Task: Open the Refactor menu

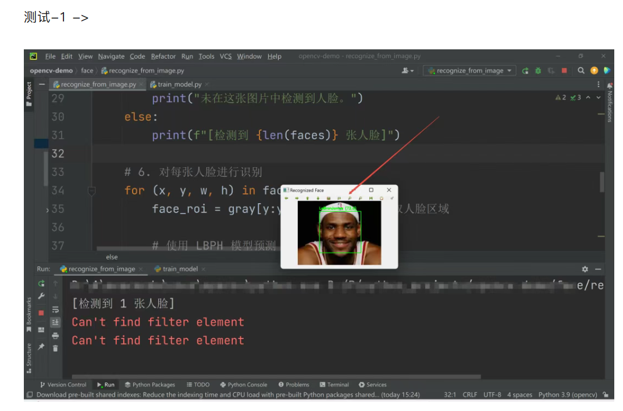Action: click(163, 56)
